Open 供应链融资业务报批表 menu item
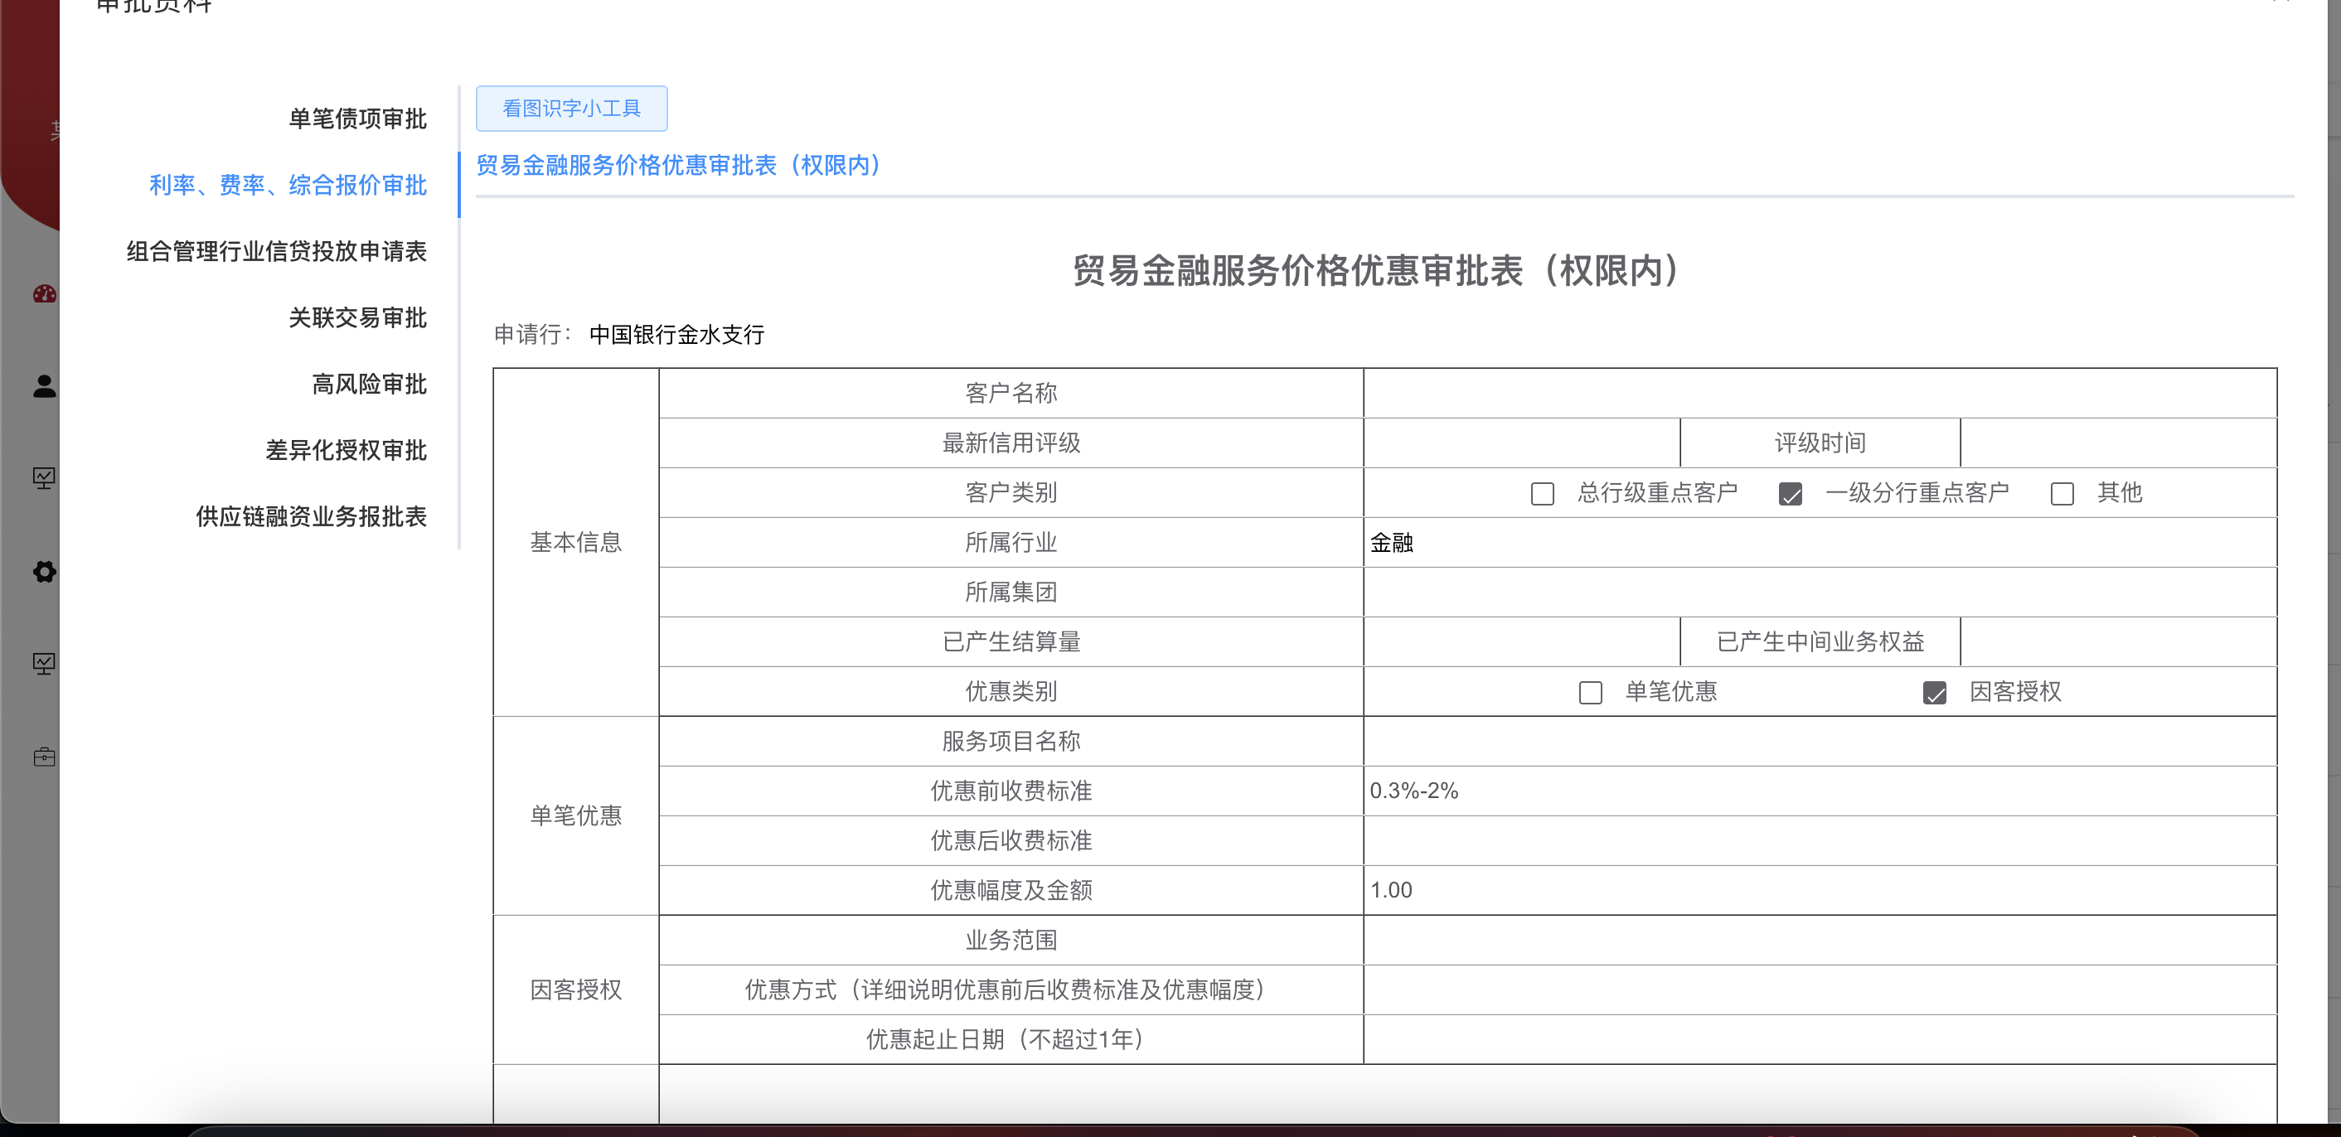2341x1137 pixels. click(x=311, y=517)
